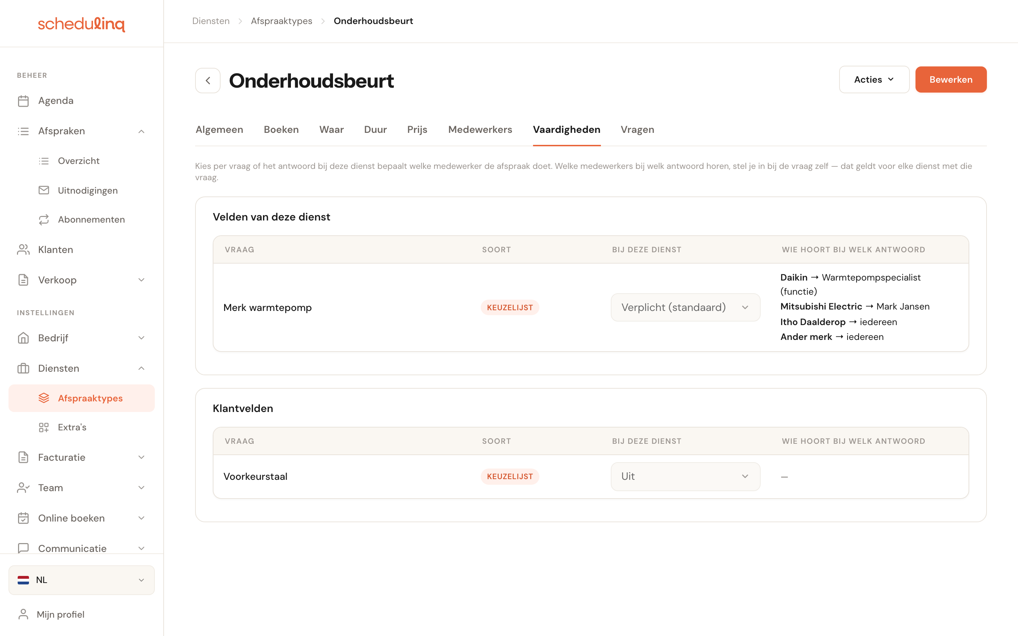Switch to the Algemeen tab

point(219,130)
